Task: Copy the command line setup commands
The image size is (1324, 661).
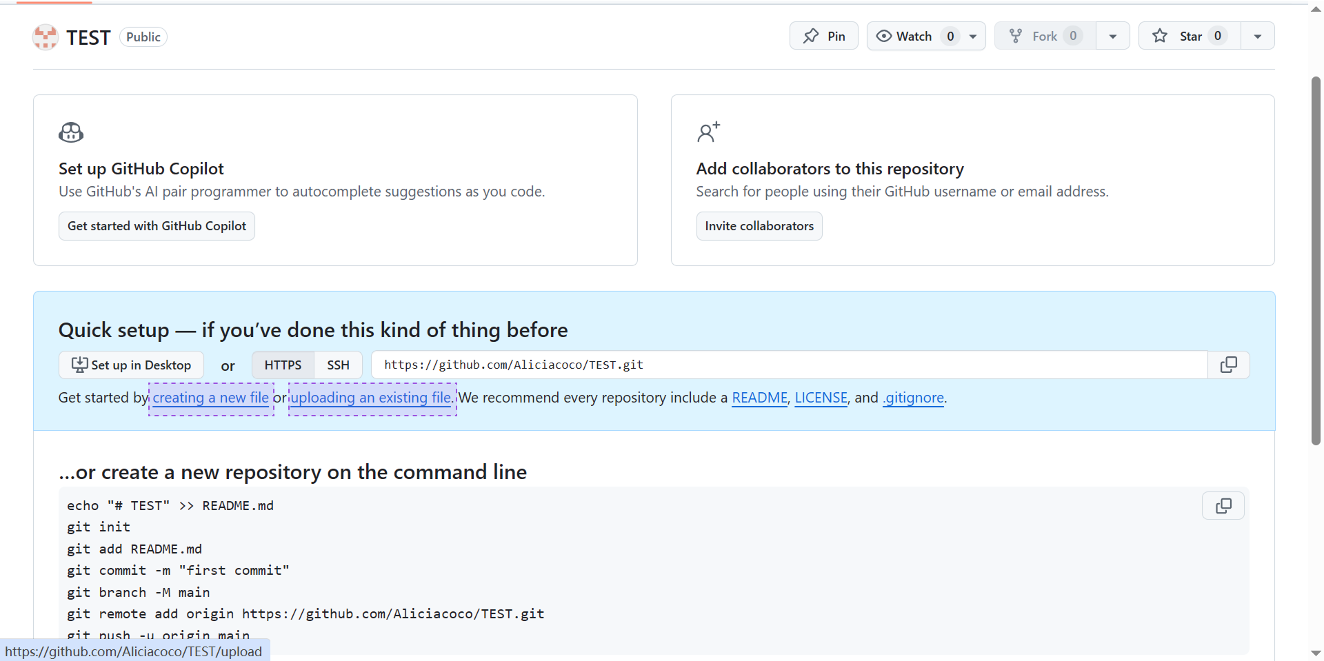Action: pos(1223,506)
